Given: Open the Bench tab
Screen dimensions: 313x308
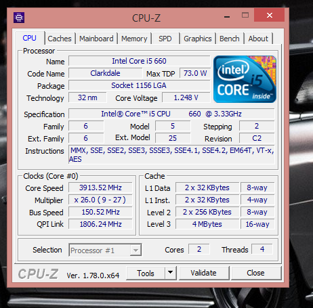Looking at the screenshot, I should (230, 39).
